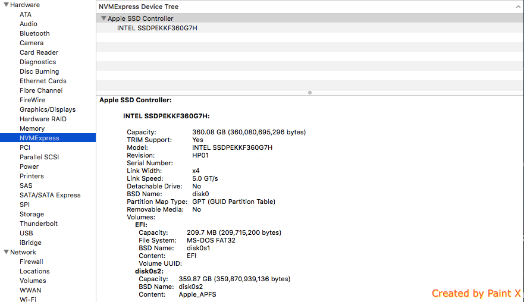The image size is (524, 302).
Task: Select the Network group label
Action: pos(23,252)
